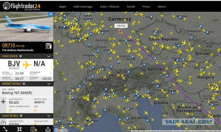Select the Katowice airport pin

tap(201, 27)
